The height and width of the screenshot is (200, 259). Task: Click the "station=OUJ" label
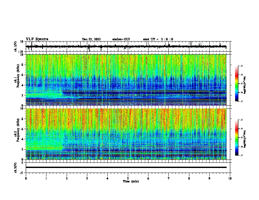tap(121, 39)
